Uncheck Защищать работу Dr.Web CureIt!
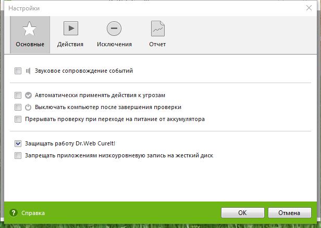 (18, 143)
